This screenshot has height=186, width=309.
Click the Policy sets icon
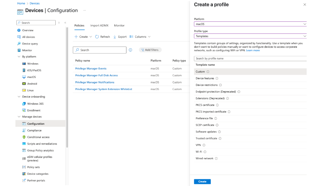pos(24,167)
